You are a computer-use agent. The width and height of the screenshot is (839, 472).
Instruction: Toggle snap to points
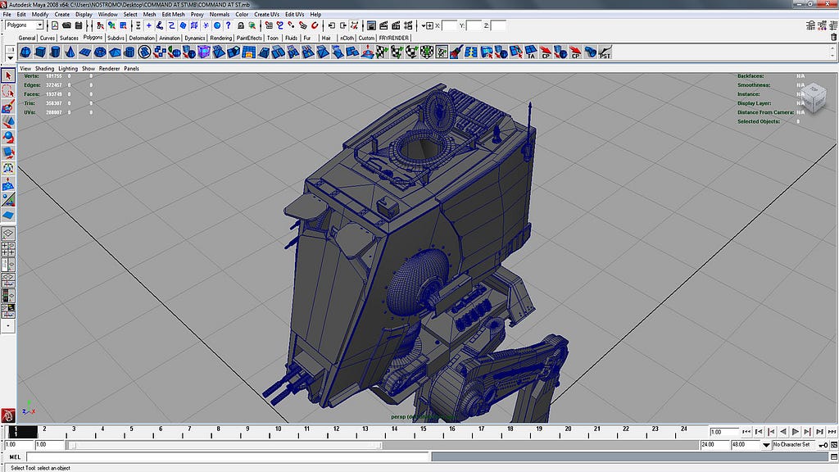(292, 25)
